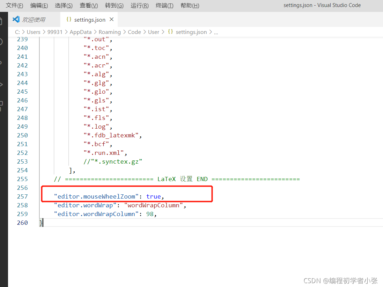Open the 终端(T) menu
Viewport: 383px width, 287px height.
pyautogui.click(x=165, y=5)
